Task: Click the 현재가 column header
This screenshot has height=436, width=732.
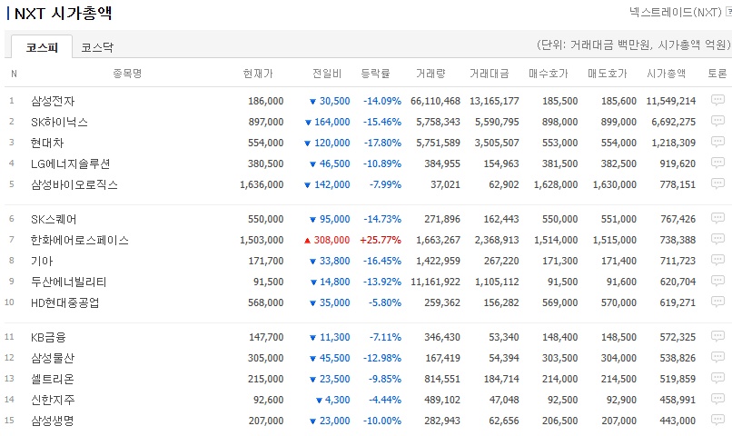Action: [x=258, y=74]
